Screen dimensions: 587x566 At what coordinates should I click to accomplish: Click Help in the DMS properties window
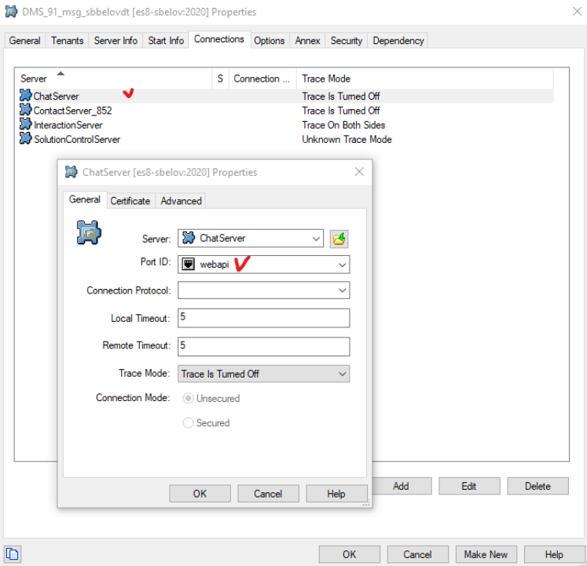554,554
